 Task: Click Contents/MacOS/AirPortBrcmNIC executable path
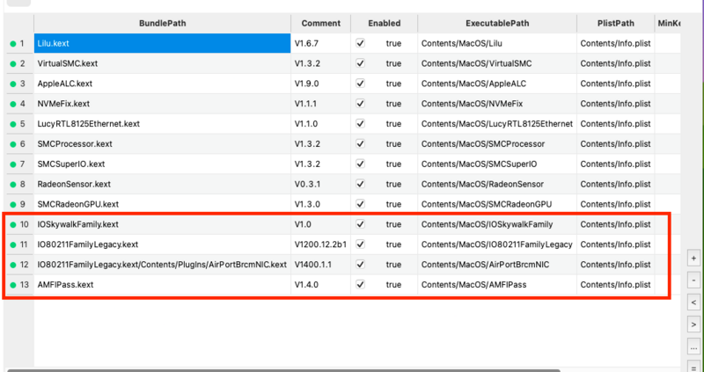497,265
